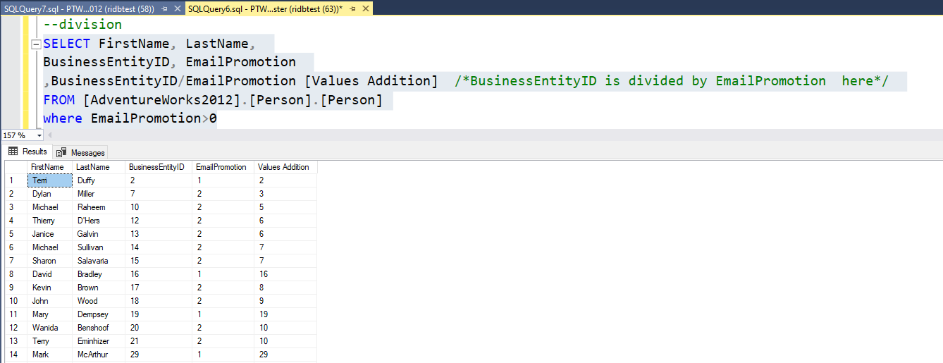Open the Messages tab
The width and height of the screenshot is (943, 363).
click(80, 152)
